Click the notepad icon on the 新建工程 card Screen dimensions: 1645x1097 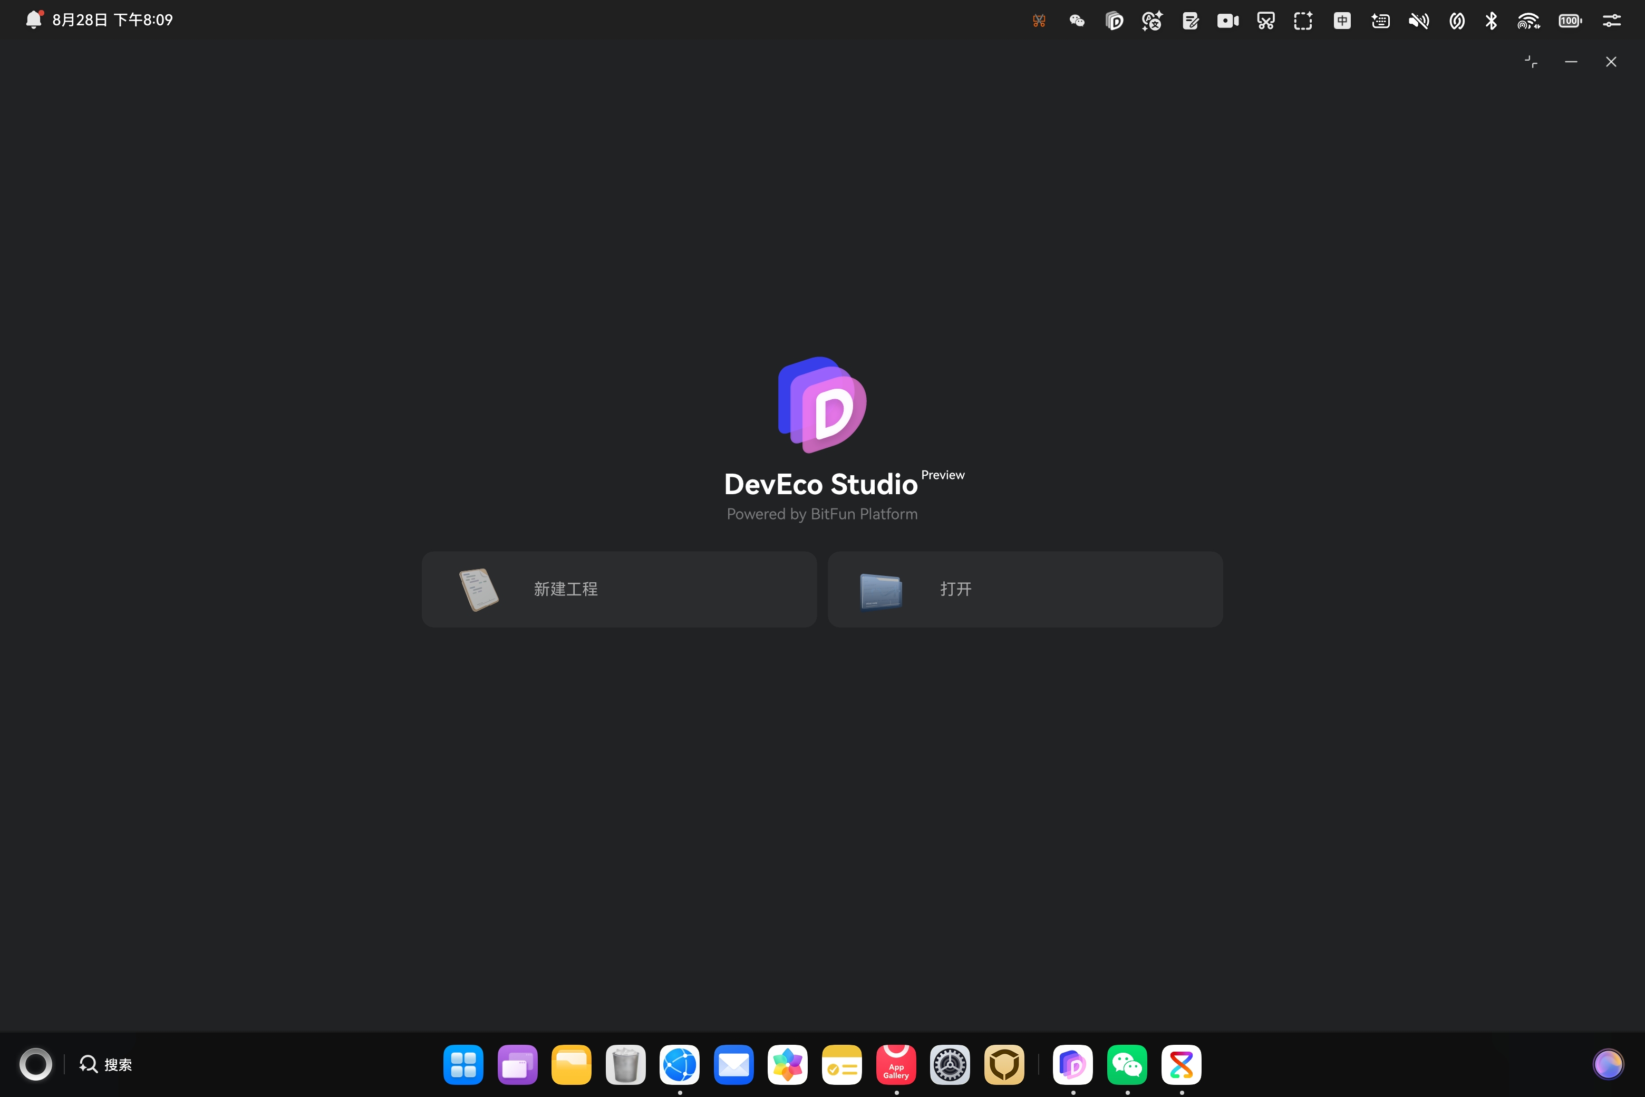tap(478, 590)
